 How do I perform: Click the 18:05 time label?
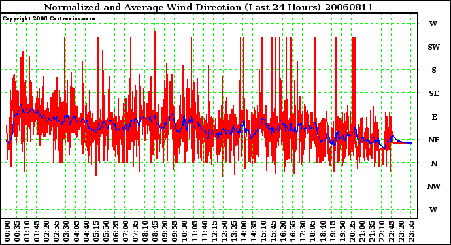(x=312, y=231)
